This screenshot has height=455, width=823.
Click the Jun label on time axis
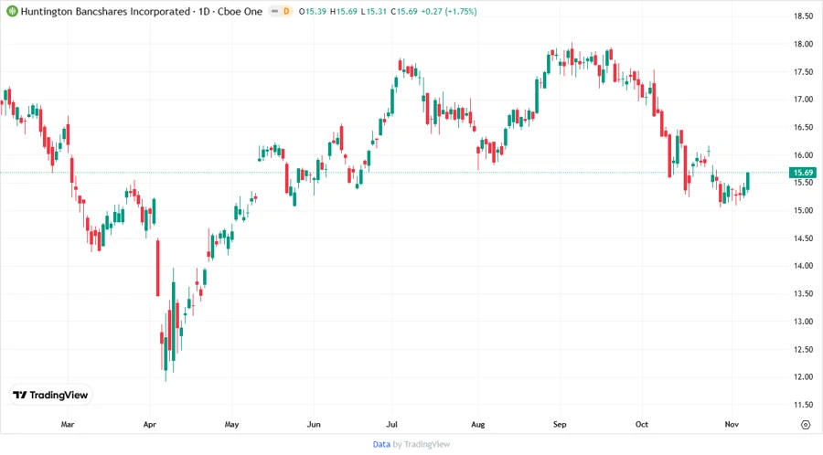[x=314, y=424]
